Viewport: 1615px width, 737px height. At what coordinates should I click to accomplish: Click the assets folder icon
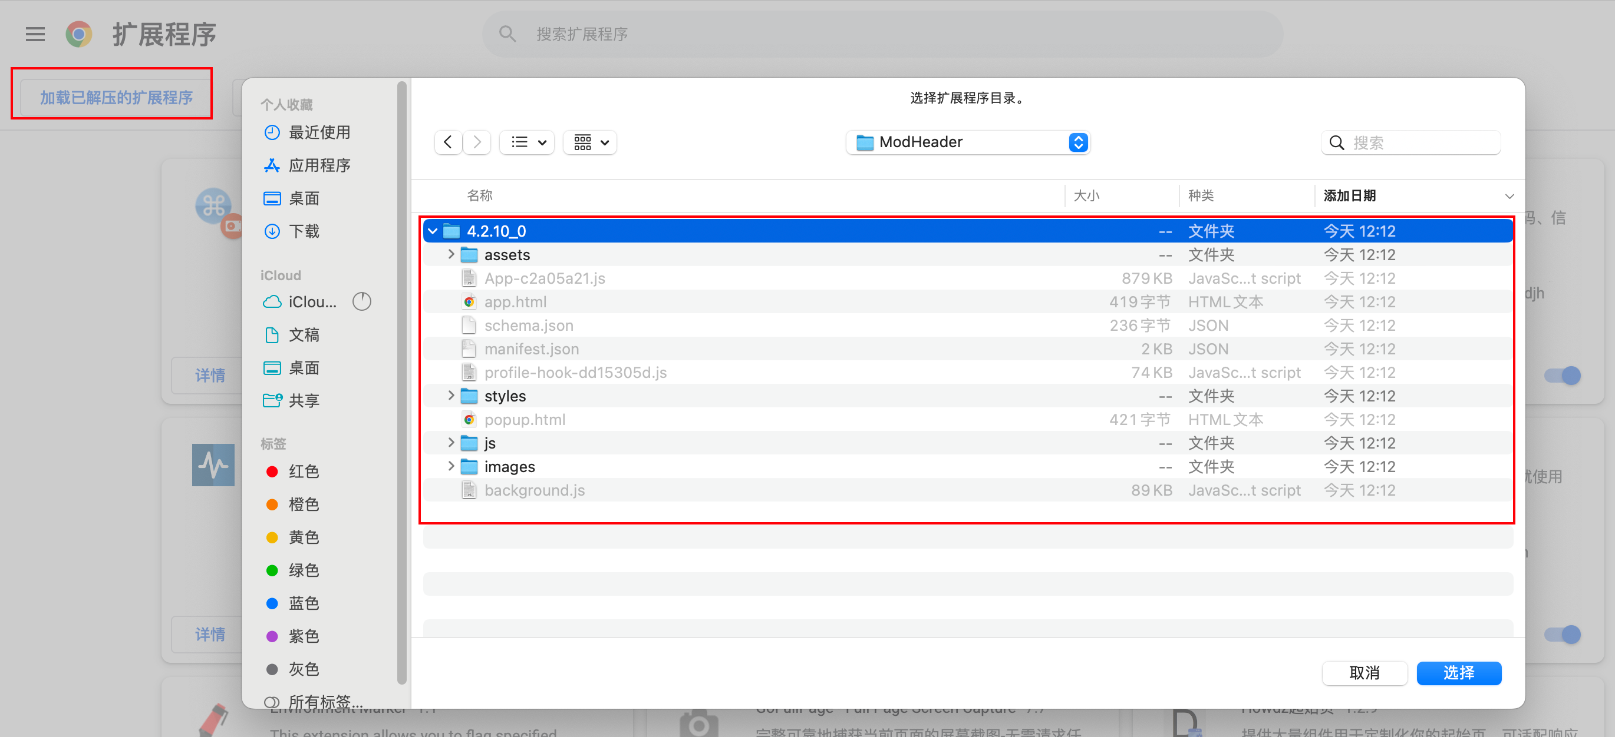coord(469,255)
